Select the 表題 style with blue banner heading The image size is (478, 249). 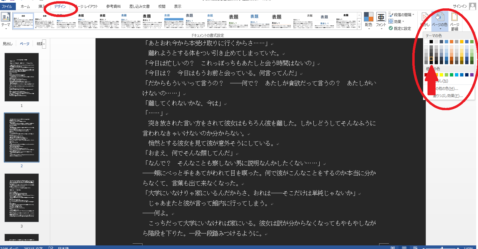pyautogui.click(x=174, y=21)
